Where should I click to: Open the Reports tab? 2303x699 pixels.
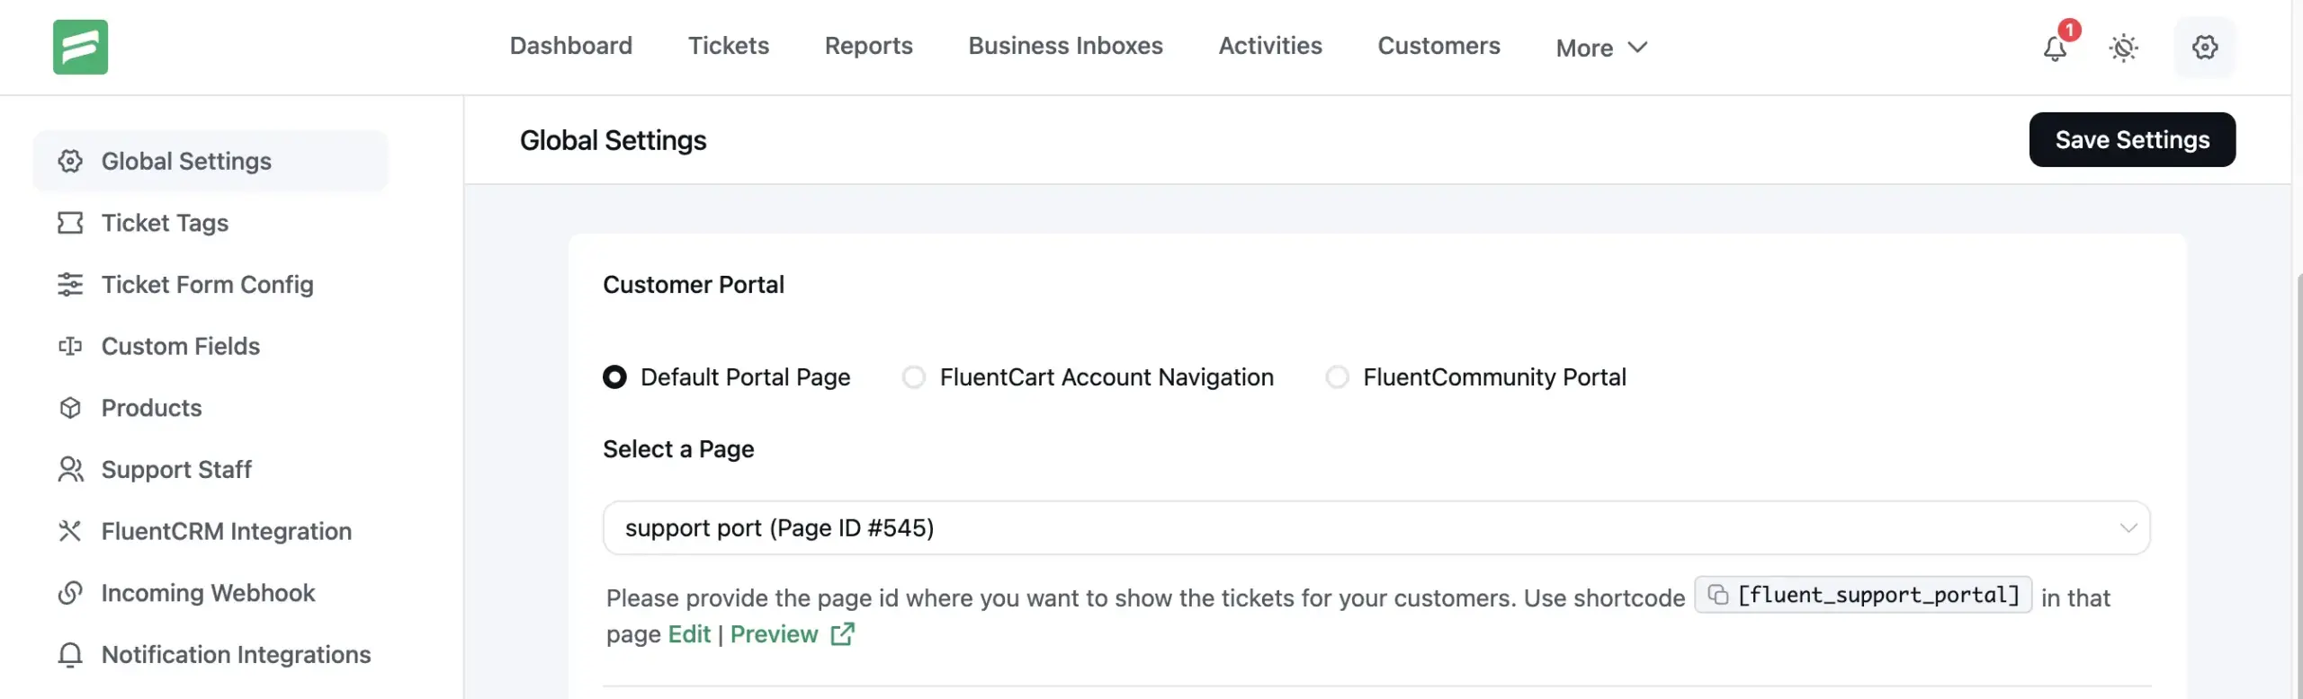868,46
